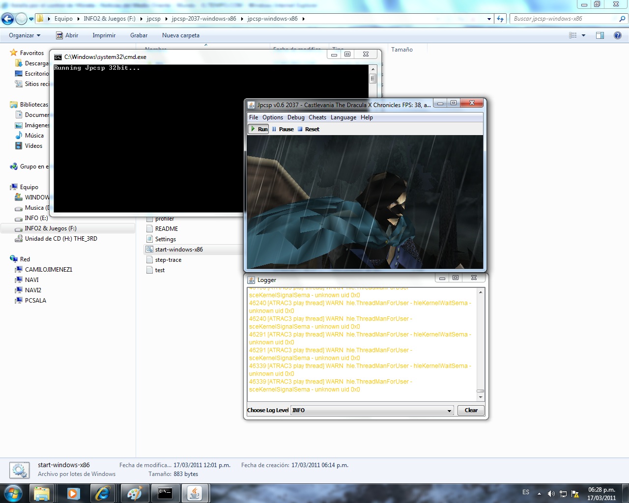This screenshot has height=503, width=629.
Task: Select jpcsp-2037-windows-x86 in the address bar
Action: pos(204,19)
